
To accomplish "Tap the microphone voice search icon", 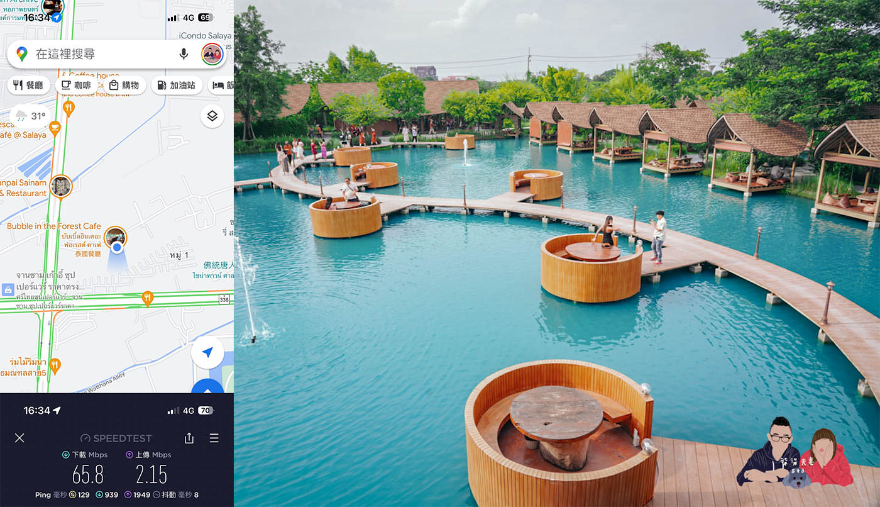I will click(x=184, y=54).
